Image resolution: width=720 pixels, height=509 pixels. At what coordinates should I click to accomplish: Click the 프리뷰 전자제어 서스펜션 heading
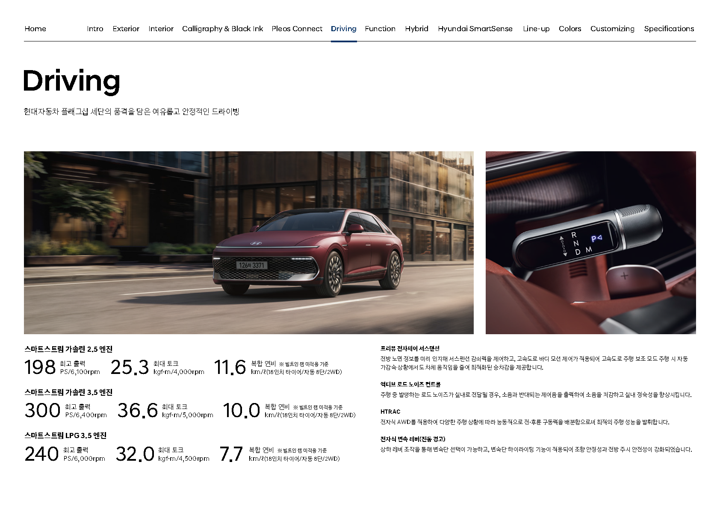[x=410, y=349]
